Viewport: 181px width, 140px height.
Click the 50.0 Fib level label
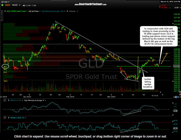(5, 69)
